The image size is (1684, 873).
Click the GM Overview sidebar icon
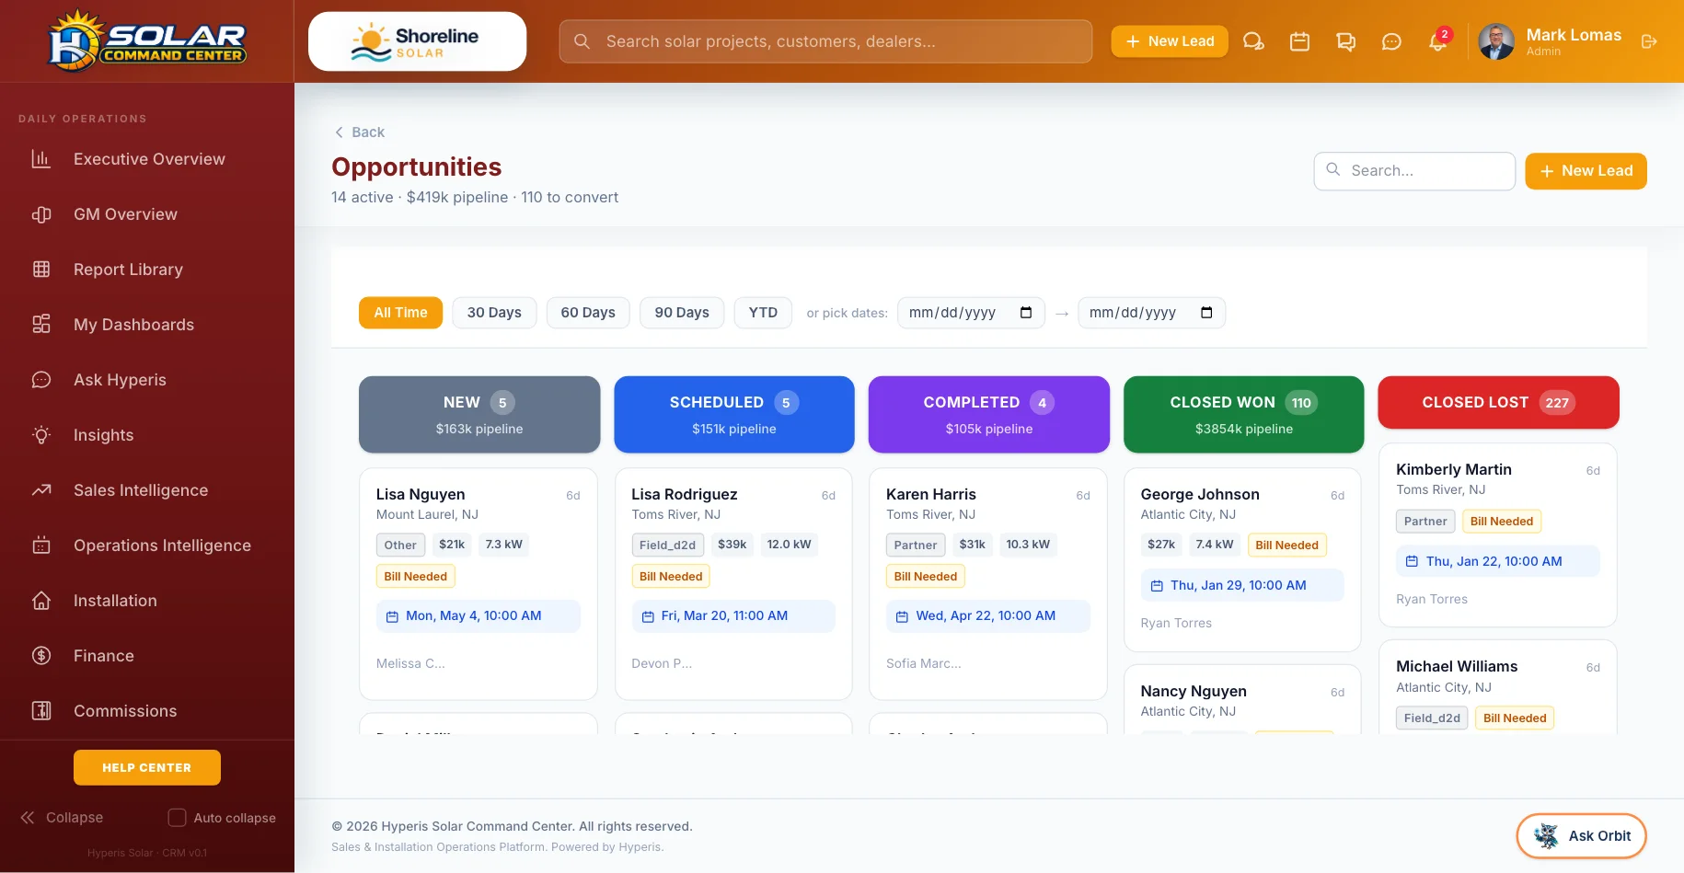pyautogui.click(x=41, y=214)
